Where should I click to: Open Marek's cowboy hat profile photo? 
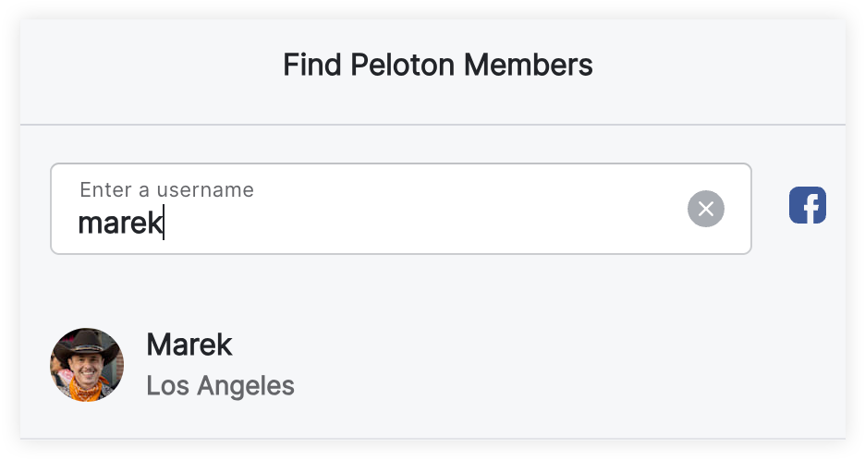pos(87,365)
